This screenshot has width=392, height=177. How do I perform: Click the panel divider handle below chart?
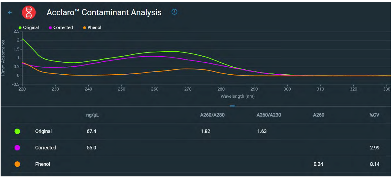232,106
